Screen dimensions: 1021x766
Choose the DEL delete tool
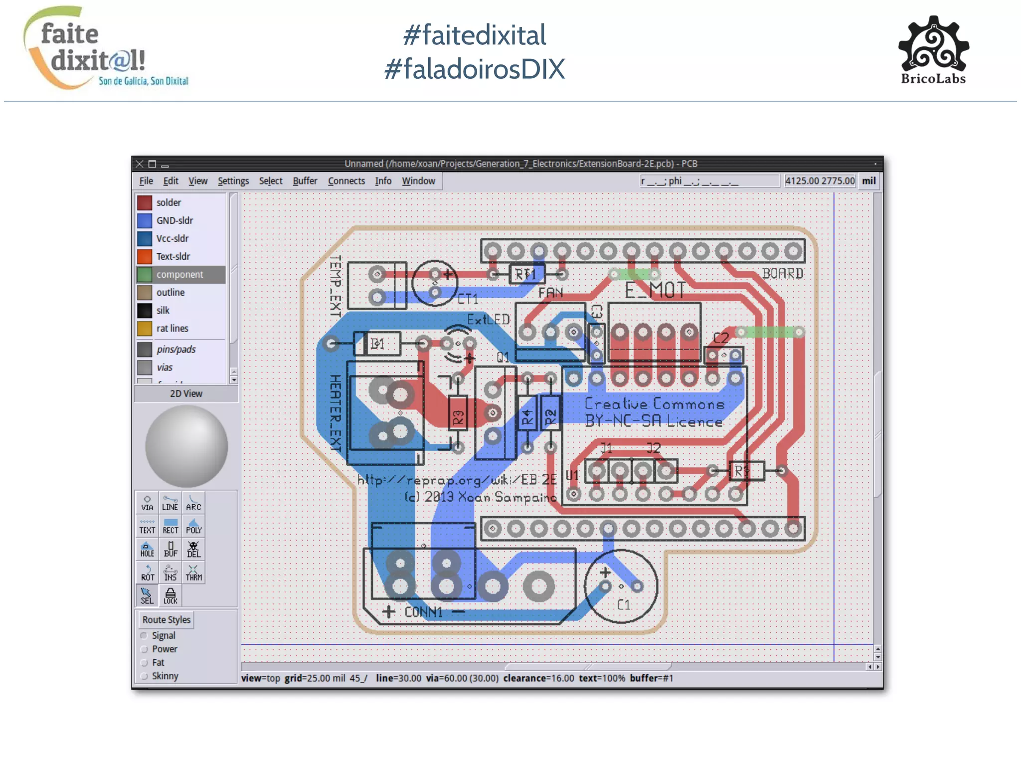[x=193, y=549]
